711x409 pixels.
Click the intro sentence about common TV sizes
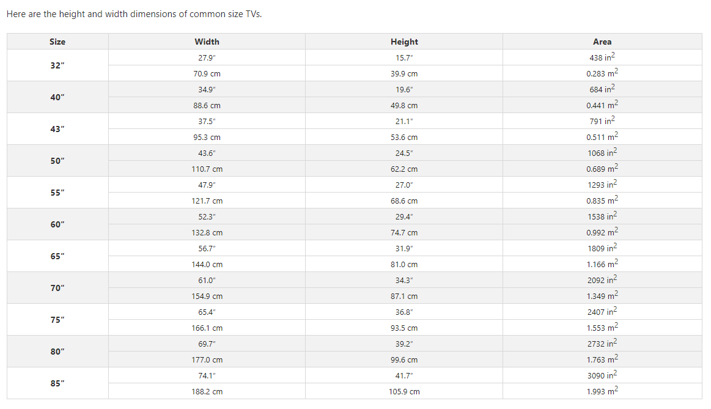click(x=134, y=14)
